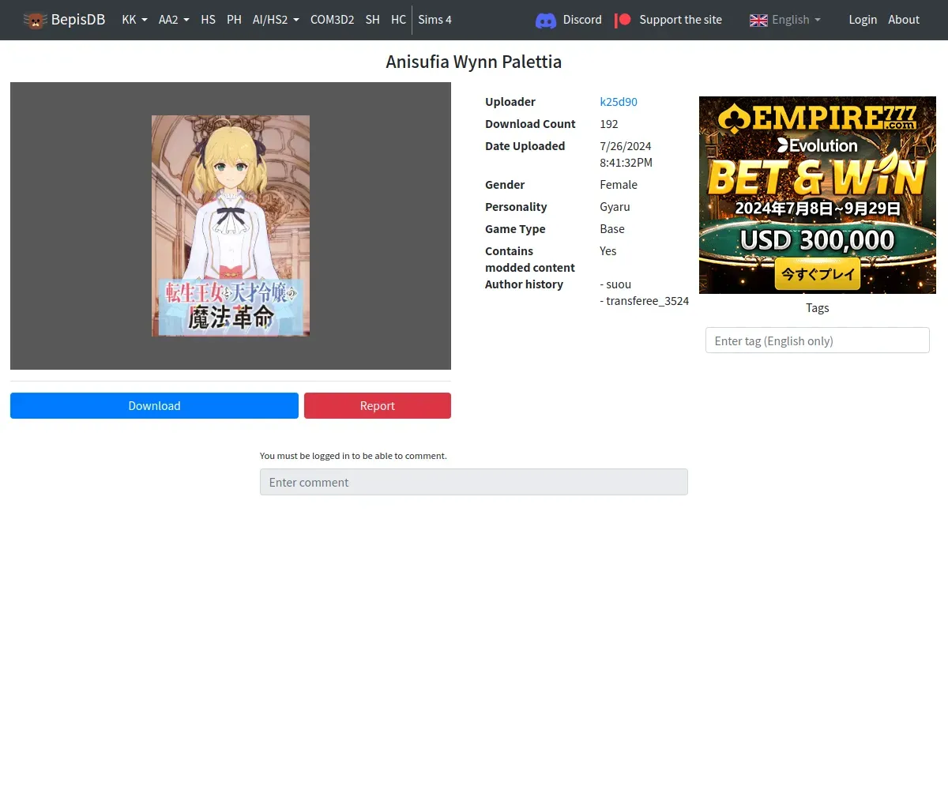The image size is (948, 790).
Task: Click the BepisDB mascot logo icon
Action: pyautogui.click(x=35, y=20)
